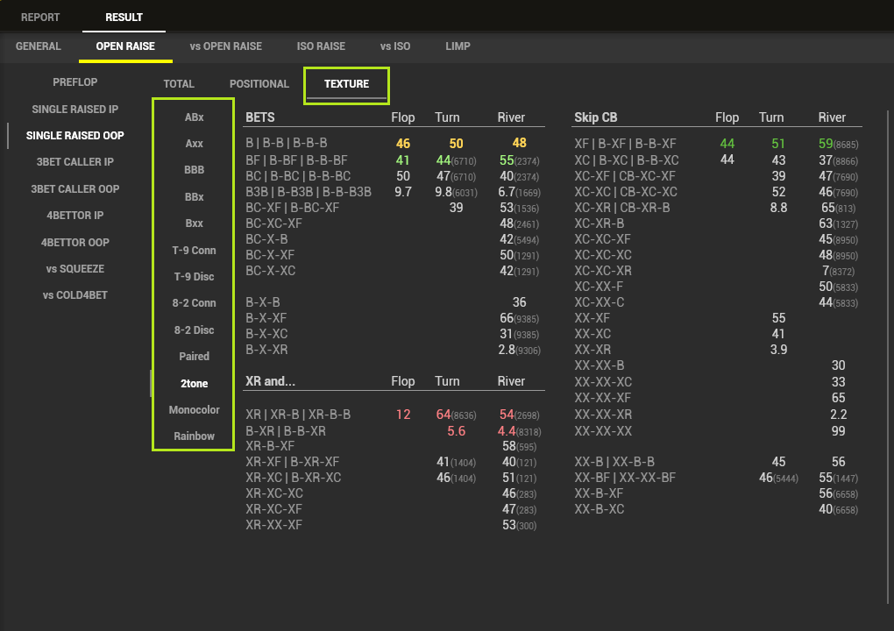This screenshot has width=894, height=631.
Task: Select 4BETTOR IP from the sidebar
Action: [x=74, y=216]
